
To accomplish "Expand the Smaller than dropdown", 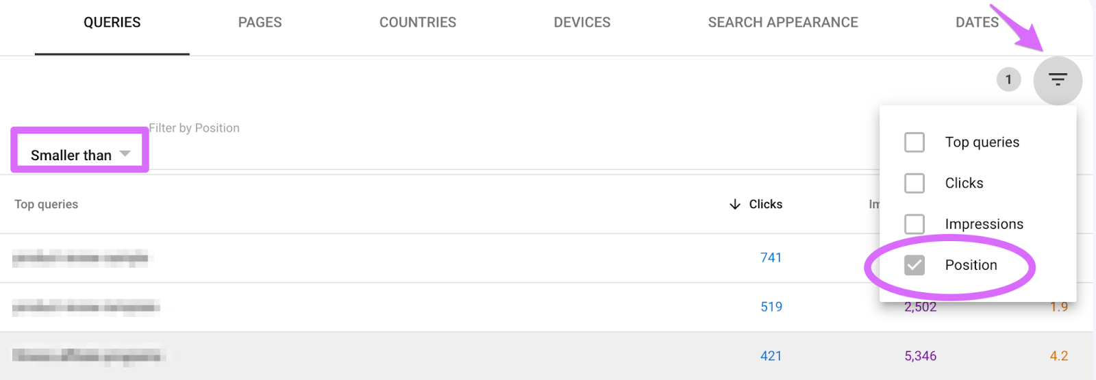I will coord(79,155).
